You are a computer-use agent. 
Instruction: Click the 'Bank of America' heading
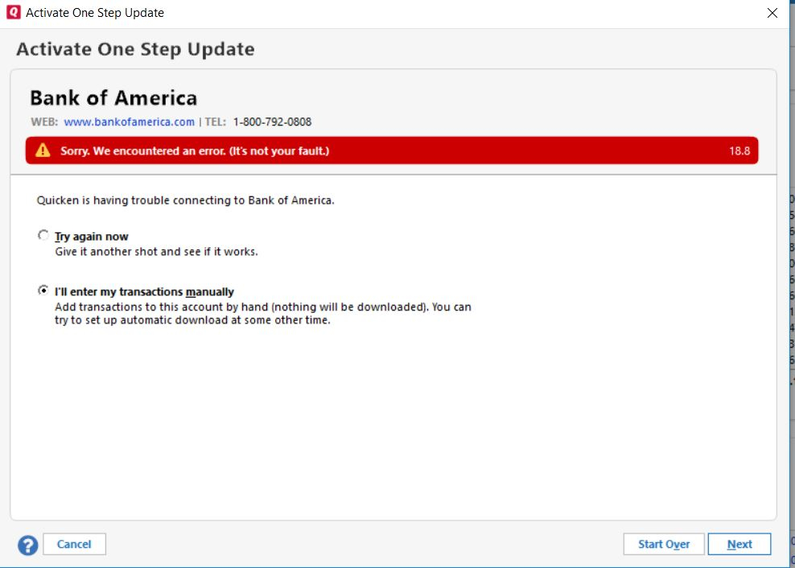pyautogui.click(x=113, y=98)
